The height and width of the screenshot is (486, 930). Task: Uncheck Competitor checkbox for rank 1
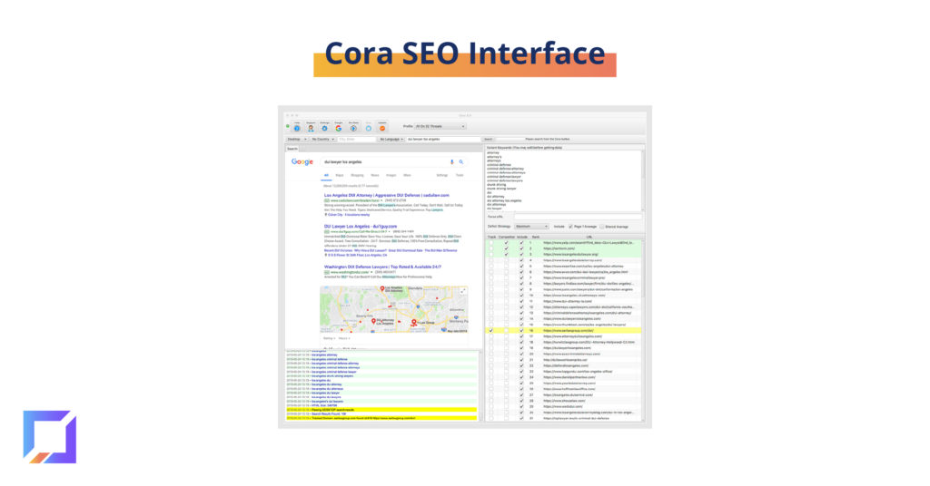click(506, 243)
